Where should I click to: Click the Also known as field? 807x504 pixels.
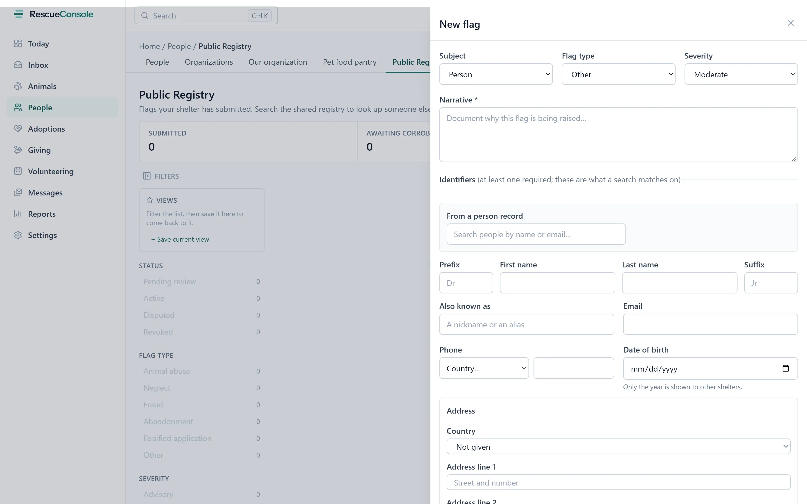tap(527, 324)
